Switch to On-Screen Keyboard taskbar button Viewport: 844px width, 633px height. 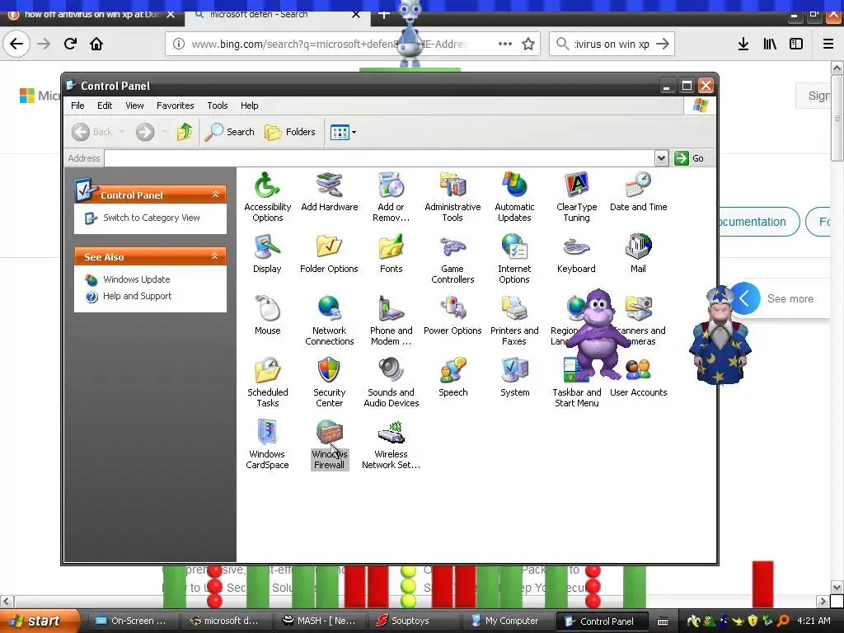click(133, 621)
